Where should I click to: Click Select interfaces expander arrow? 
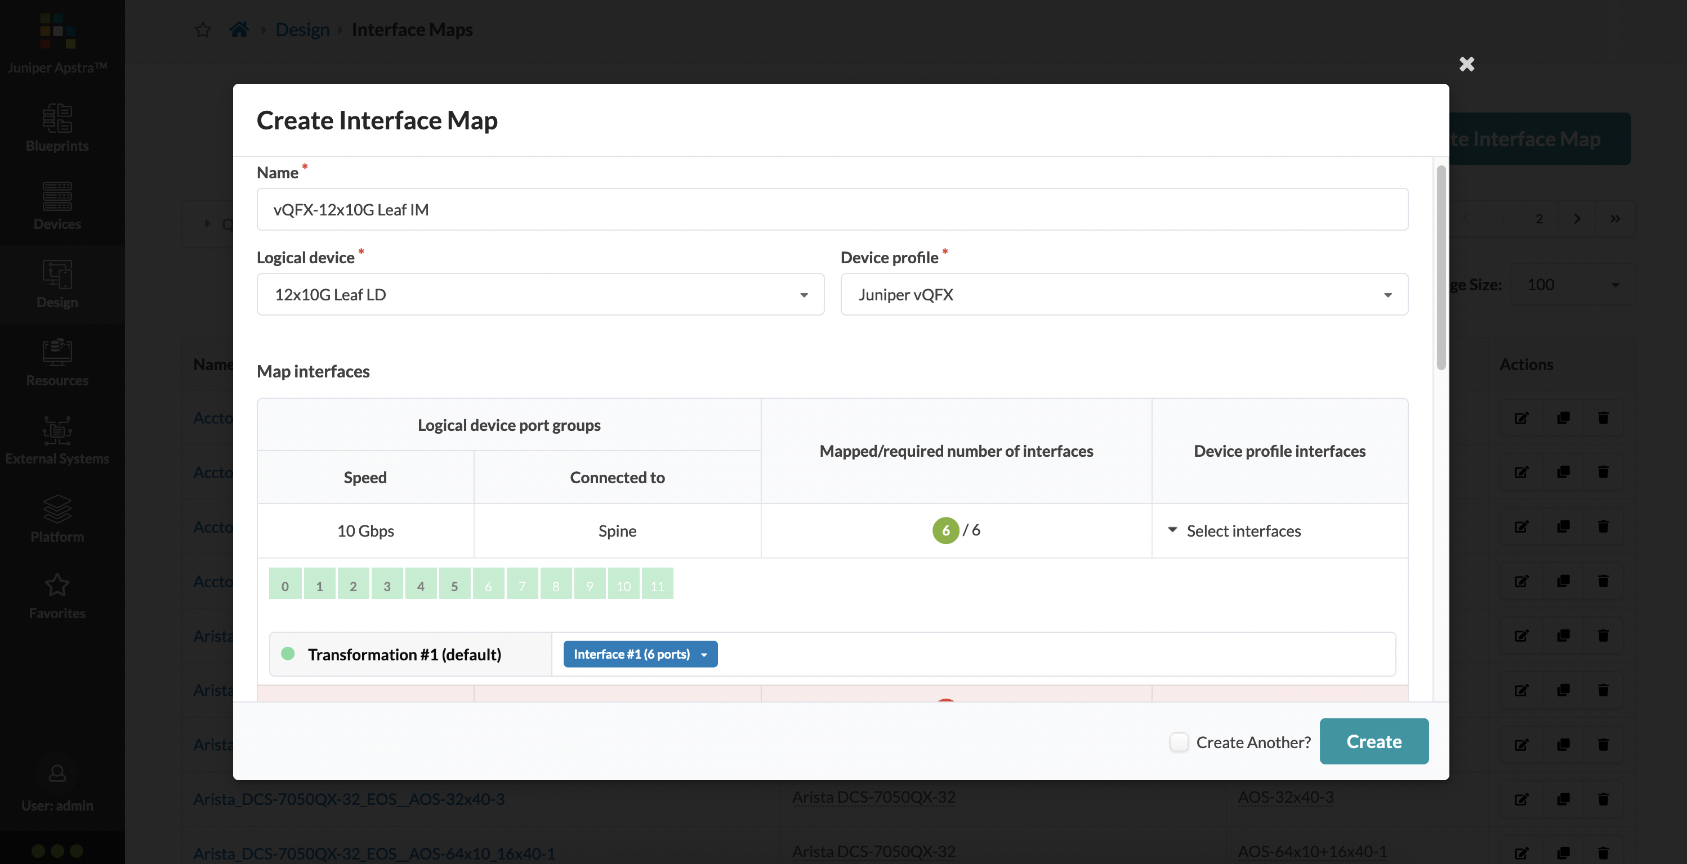click(1173, 530)
